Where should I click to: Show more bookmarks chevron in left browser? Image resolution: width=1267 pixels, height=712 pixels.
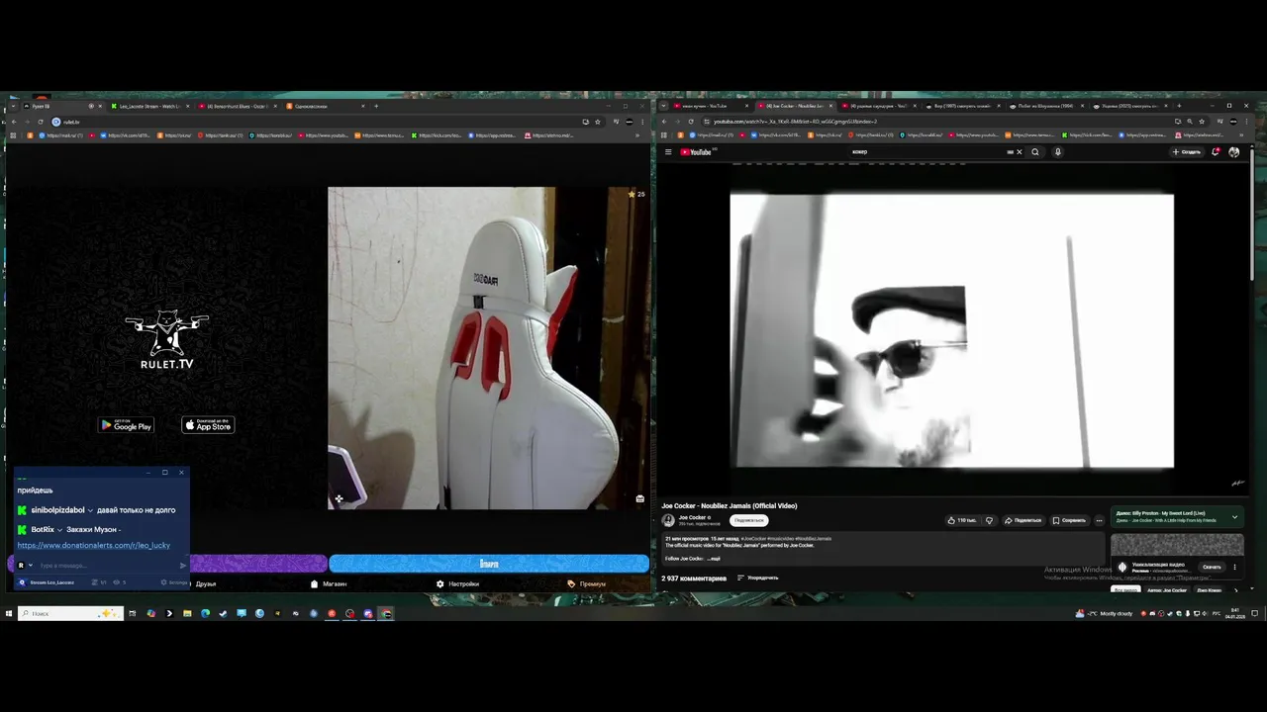pyautogui.click(x=639, y=135)
